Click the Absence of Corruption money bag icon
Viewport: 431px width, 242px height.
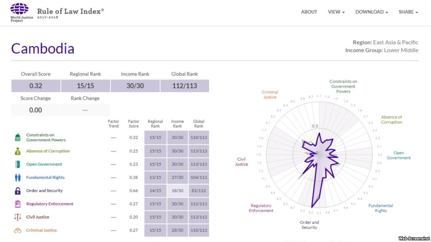click(x=18, y=151)
